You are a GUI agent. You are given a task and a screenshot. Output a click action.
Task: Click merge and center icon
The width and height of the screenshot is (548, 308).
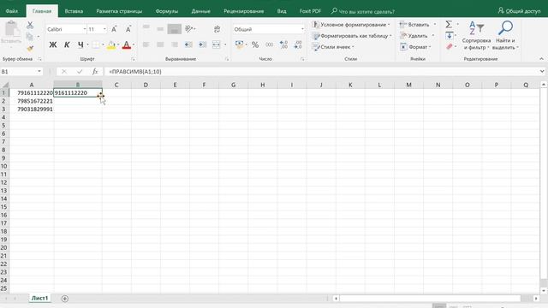point(217,44)
